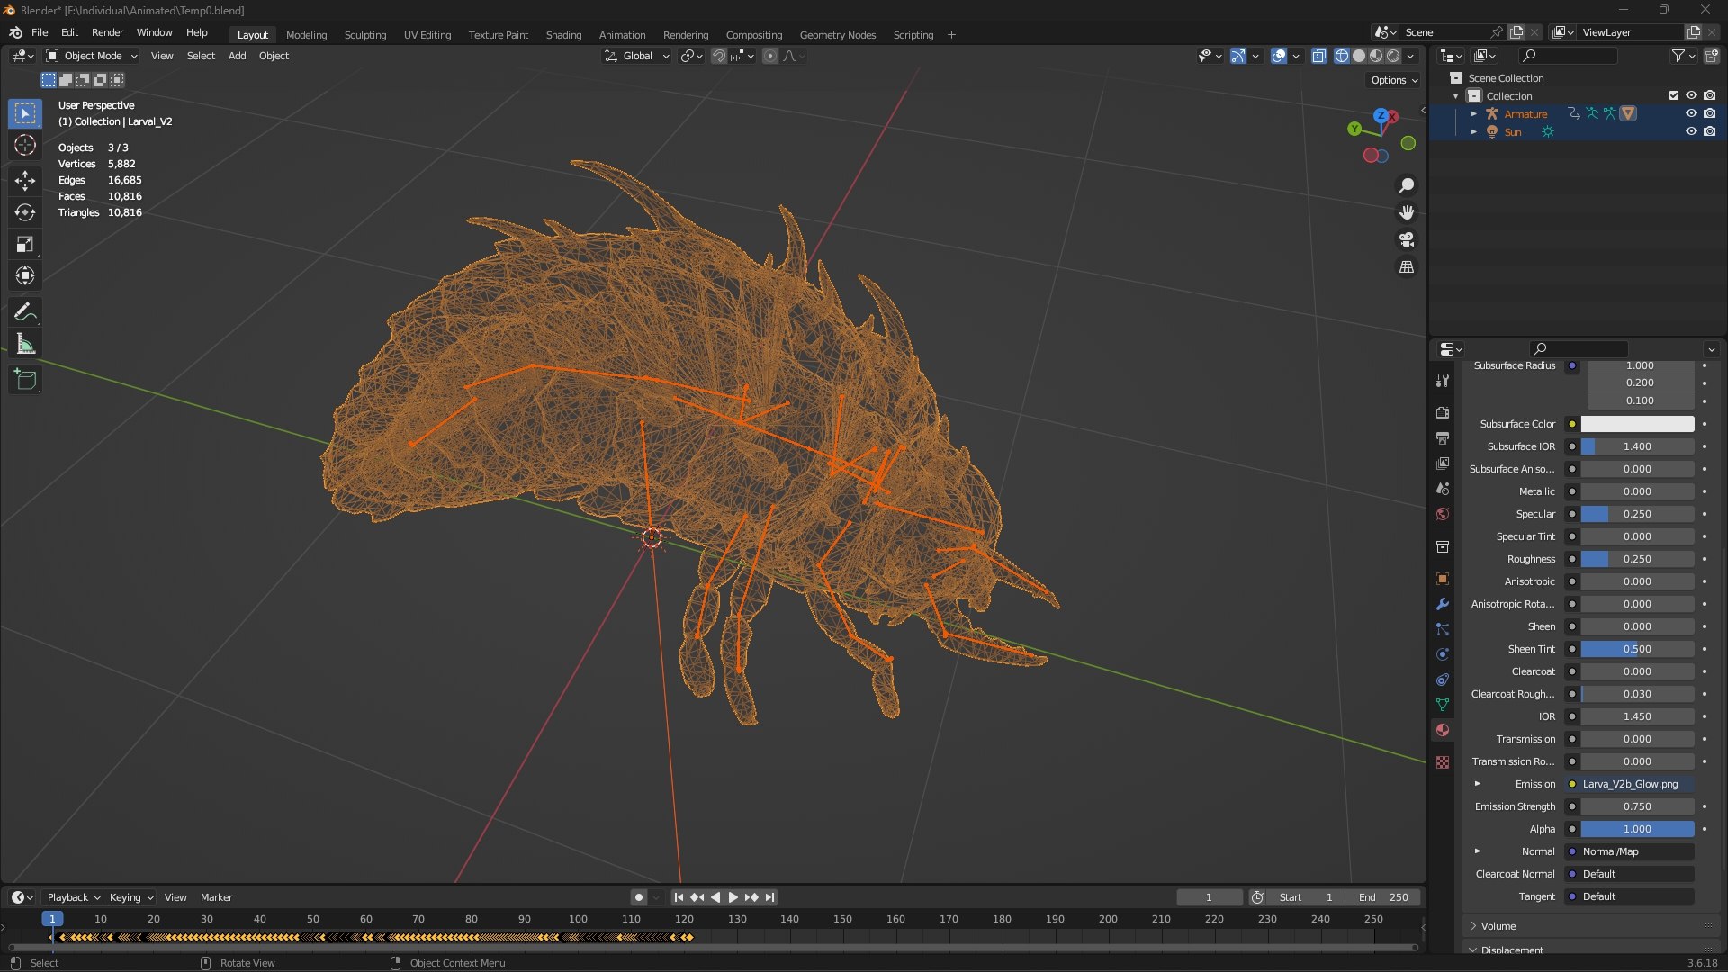Select the Cursor tool in the toolbar

25,146
